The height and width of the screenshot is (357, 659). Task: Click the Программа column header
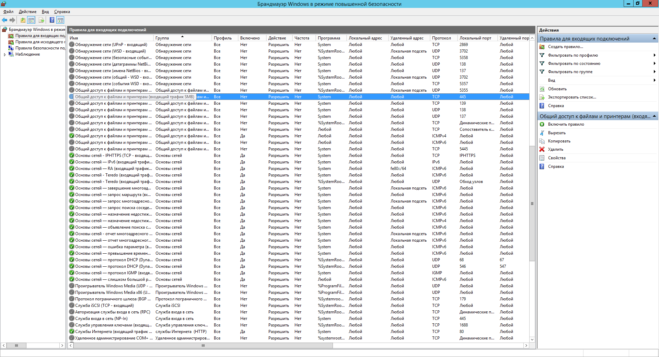click(331, 38)
